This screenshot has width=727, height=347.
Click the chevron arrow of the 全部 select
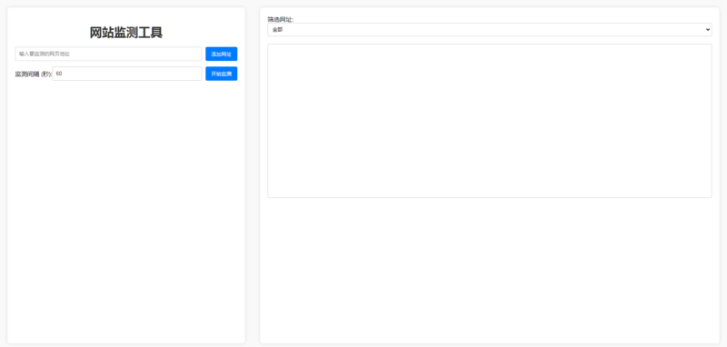click(x=707, y=30)
